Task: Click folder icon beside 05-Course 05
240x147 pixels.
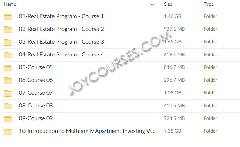Action: [x=8, y=68]
